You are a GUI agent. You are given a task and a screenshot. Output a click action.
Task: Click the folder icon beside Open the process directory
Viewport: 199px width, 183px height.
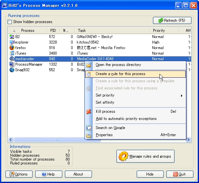[x=89, y=65]
